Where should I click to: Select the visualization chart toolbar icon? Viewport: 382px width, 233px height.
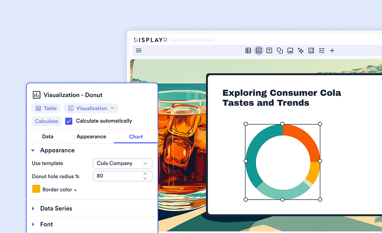coord(259,51)
